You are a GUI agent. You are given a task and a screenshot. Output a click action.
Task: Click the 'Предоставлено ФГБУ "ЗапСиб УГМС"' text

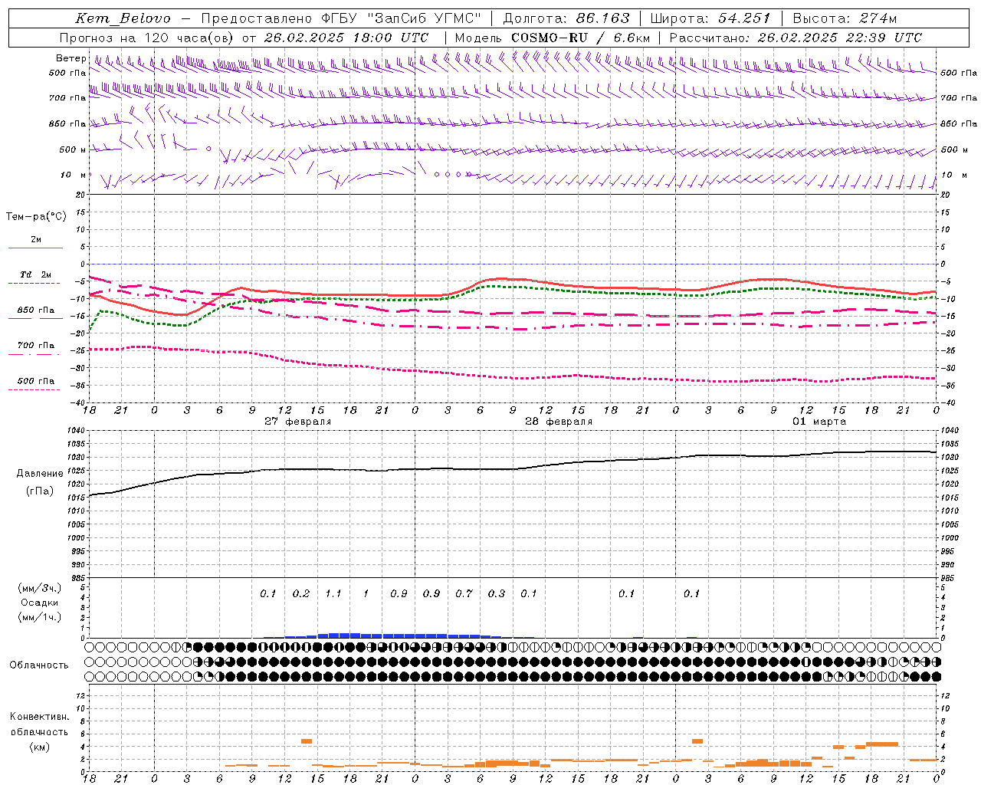point(341,18)
